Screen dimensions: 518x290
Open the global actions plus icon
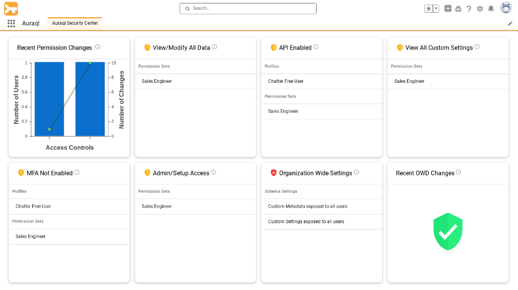coord(448,9)
